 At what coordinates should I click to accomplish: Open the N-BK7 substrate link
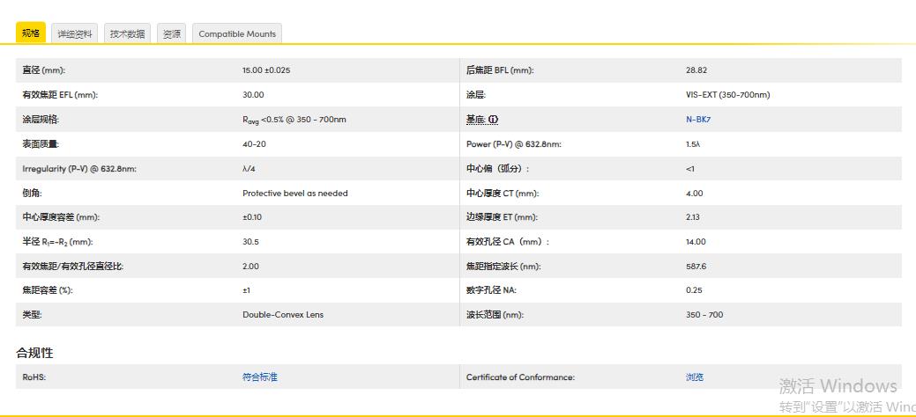(697, 119)
